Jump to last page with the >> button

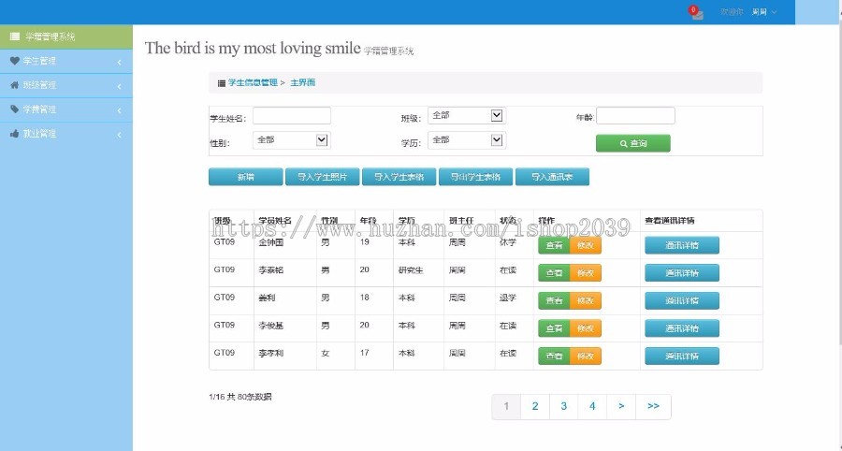(654, 406)
